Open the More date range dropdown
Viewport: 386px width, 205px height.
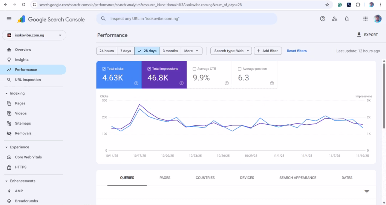point(191,51)
